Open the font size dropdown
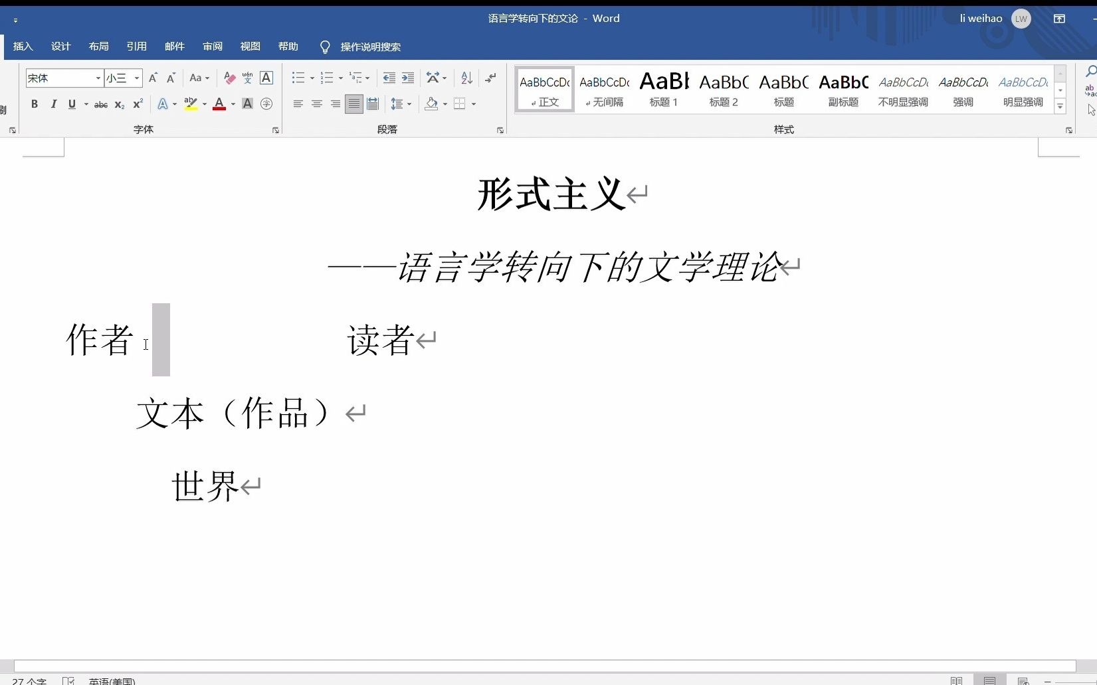This screenshot has height=685, width=1097. click(137, 78)
